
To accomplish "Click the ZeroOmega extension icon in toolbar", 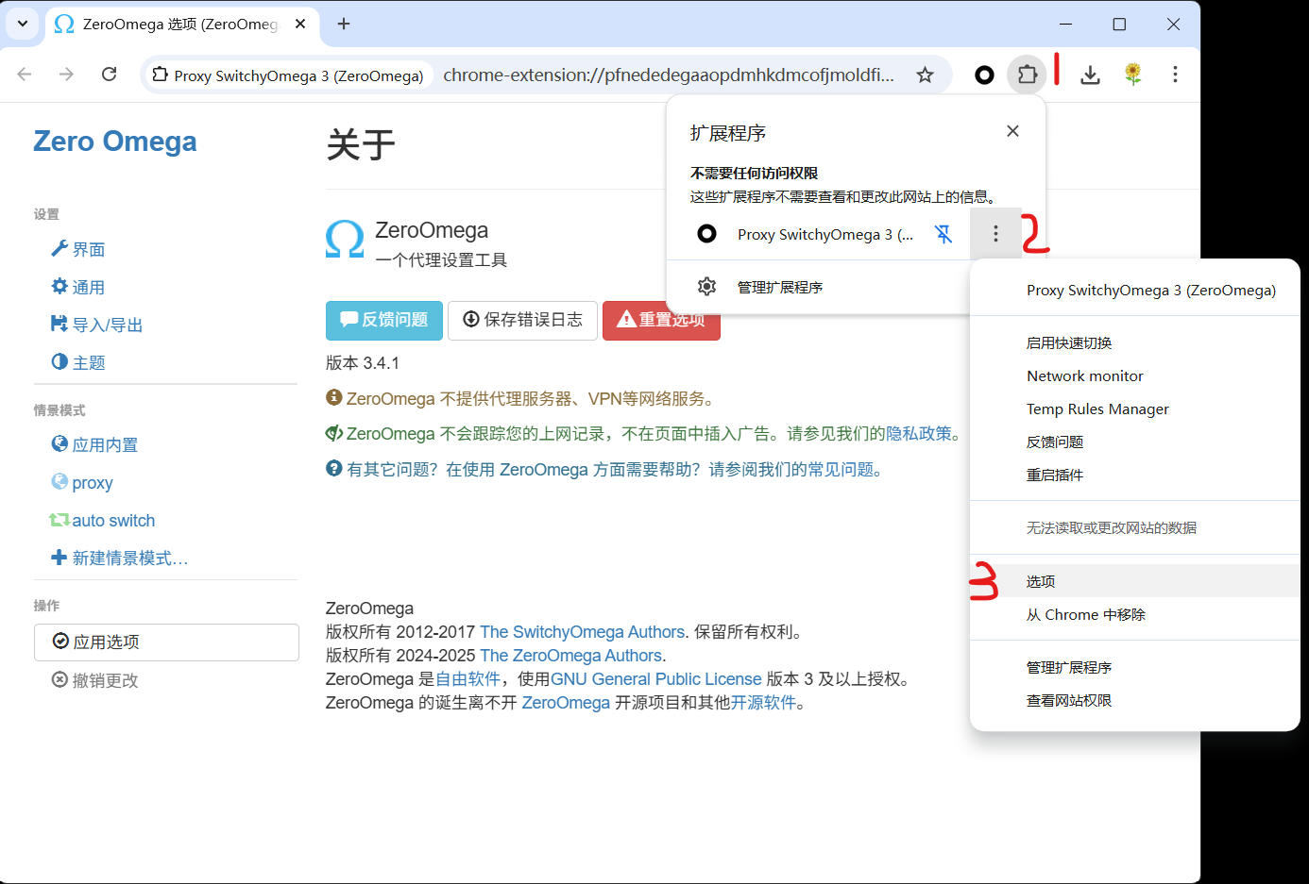I will click(x=984, y=75).
